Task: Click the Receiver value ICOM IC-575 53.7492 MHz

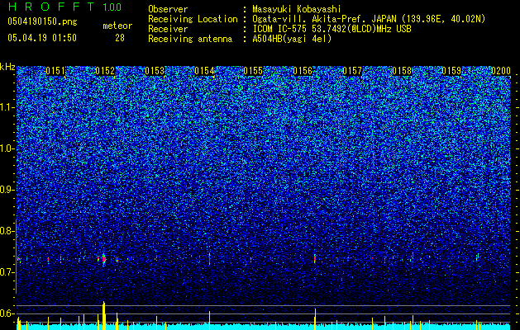Action: (332, 29)
